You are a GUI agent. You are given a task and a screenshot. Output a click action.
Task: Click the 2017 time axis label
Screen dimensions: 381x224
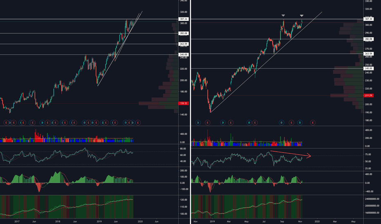(x=17, y=221)
